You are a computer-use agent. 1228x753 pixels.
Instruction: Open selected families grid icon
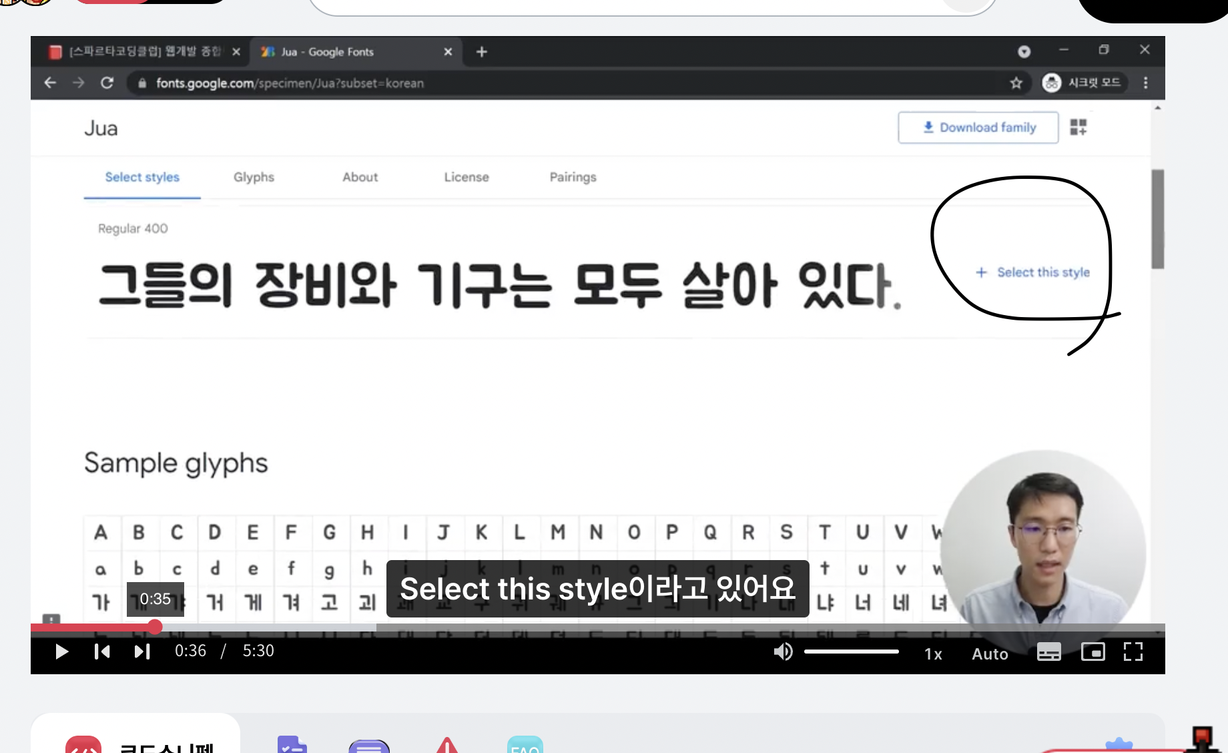click(1079, 127)
